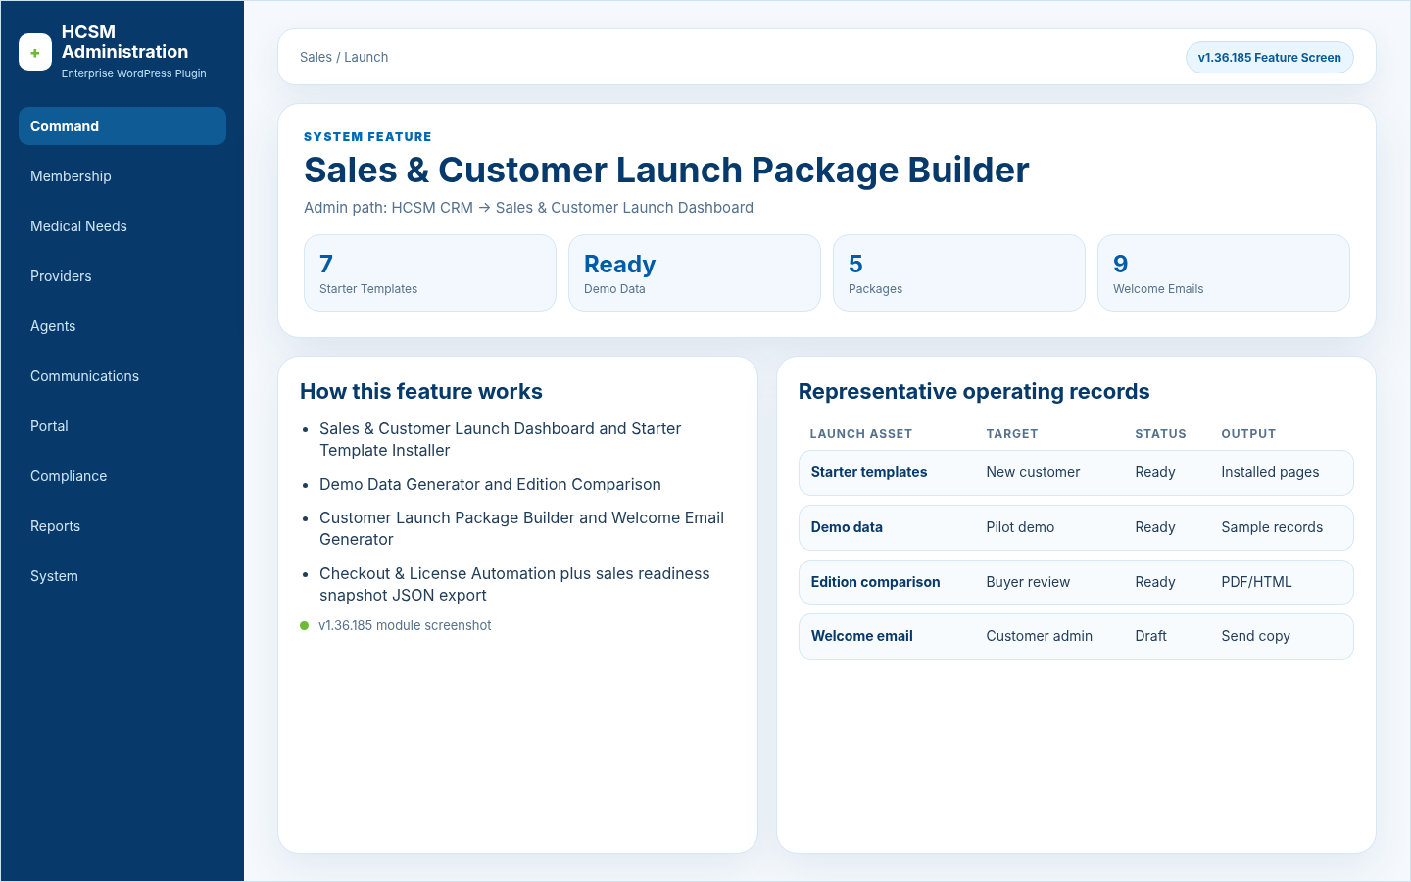Click the 'Demo Data Generator and Edition Comparison' bullet
This screenshot has width=1411, height=882.
click(x=490, y=484)
